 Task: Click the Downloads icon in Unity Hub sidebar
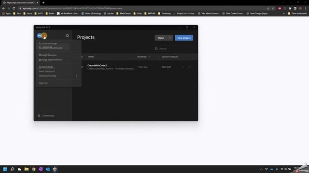(x=39, y=115)
